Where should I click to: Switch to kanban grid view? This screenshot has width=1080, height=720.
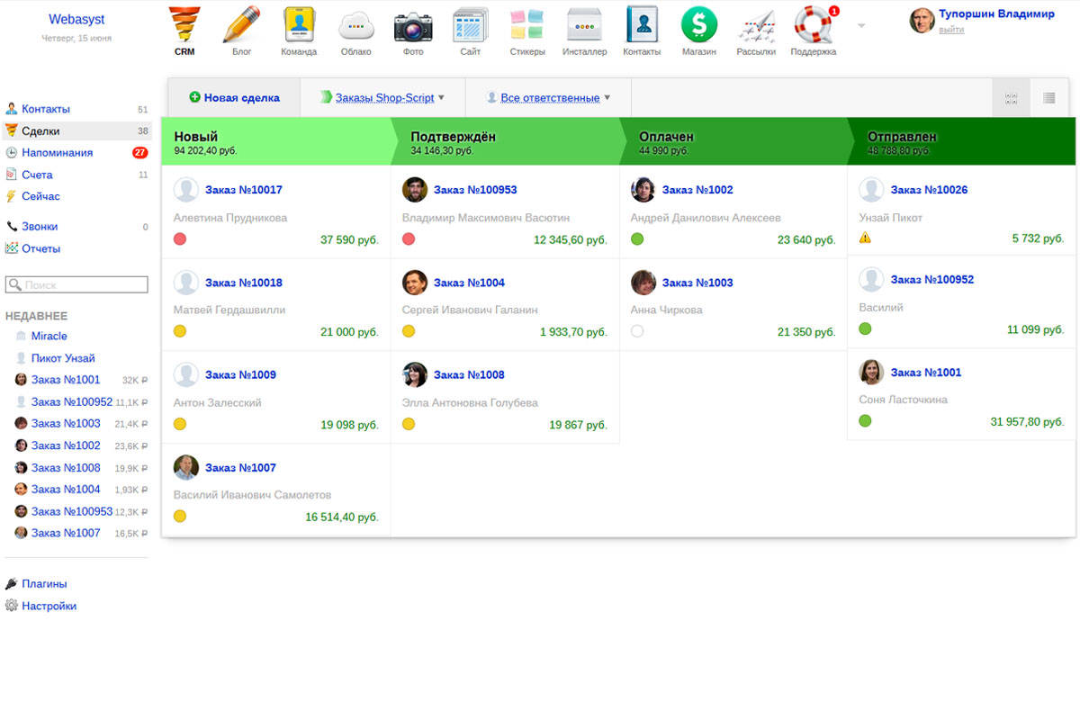[x=1011, y=98]
